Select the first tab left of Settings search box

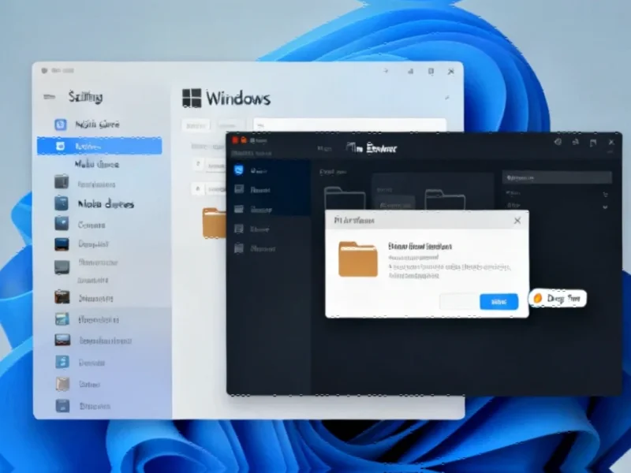(x=196, y=125)
